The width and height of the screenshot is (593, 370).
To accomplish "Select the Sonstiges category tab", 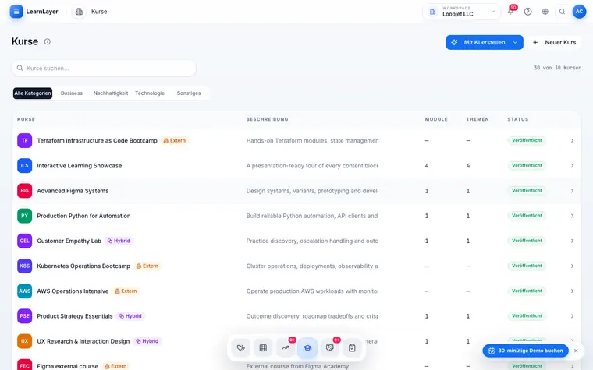I will tap(189, 93).
